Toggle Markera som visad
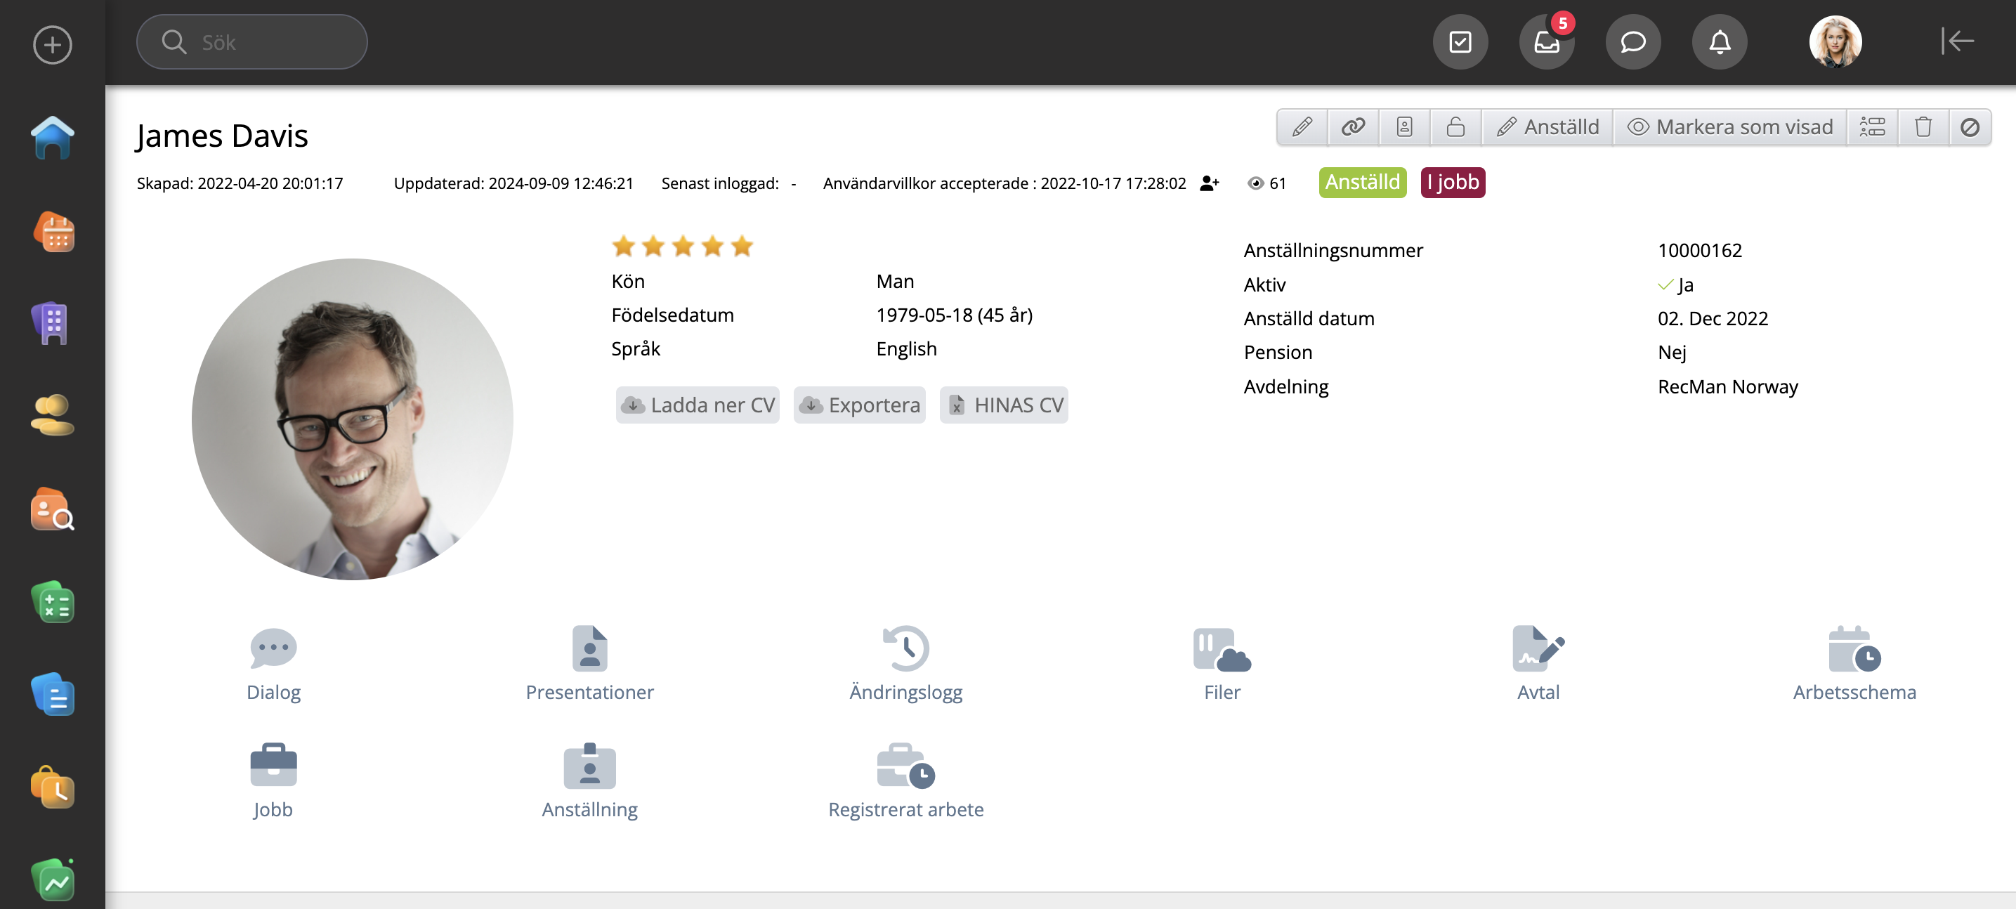The width and height of the screenshot is (2016, 909). [x=1729, y=127]
